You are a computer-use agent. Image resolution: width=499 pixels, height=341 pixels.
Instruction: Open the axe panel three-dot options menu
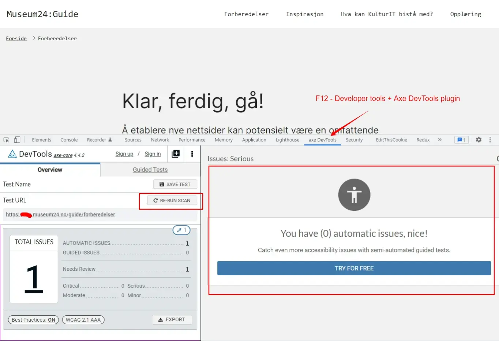coord(192,154)
